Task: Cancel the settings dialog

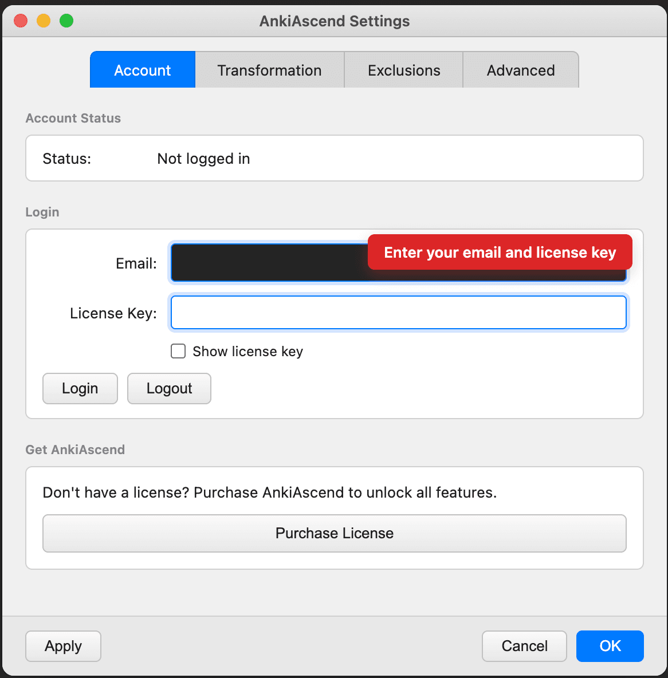Action: 524,646
